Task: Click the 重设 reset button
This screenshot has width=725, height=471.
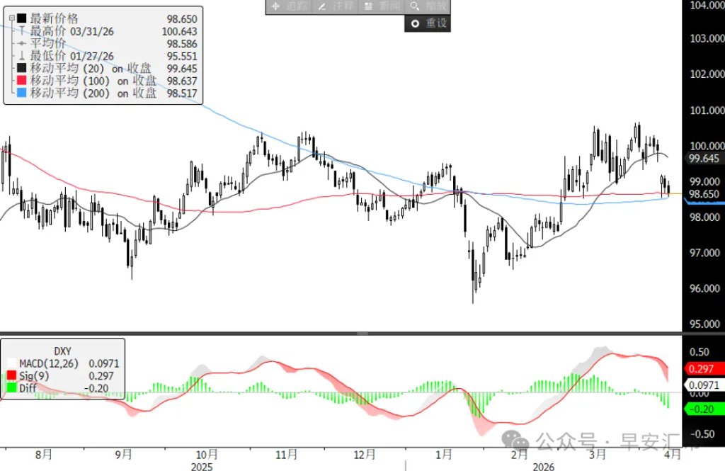Action: 428,23
